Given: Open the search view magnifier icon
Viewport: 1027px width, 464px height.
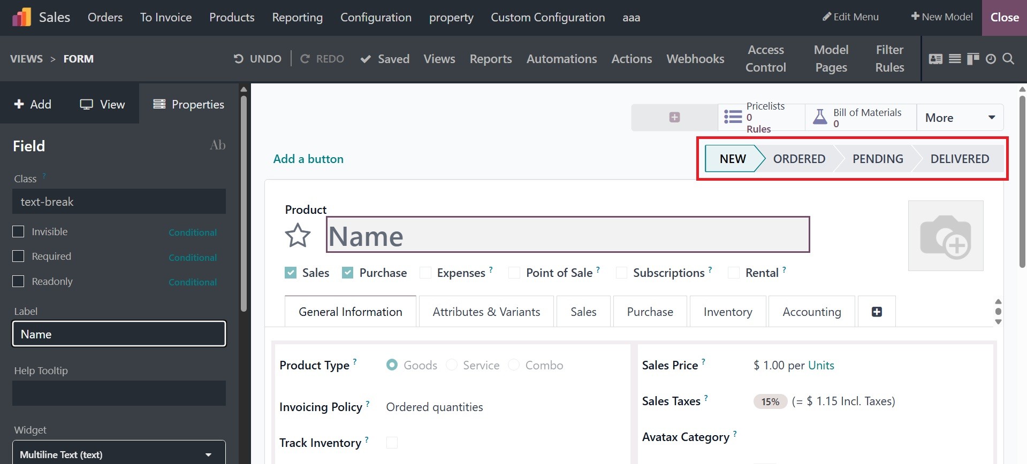Looking at the screenshot, I should pyautogui.click(x=1008, y=59).
